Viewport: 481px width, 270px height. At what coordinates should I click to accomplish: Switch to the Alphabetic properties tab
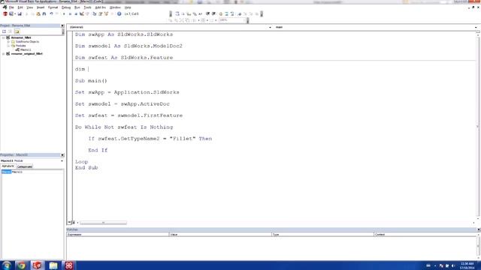[8, 166]
